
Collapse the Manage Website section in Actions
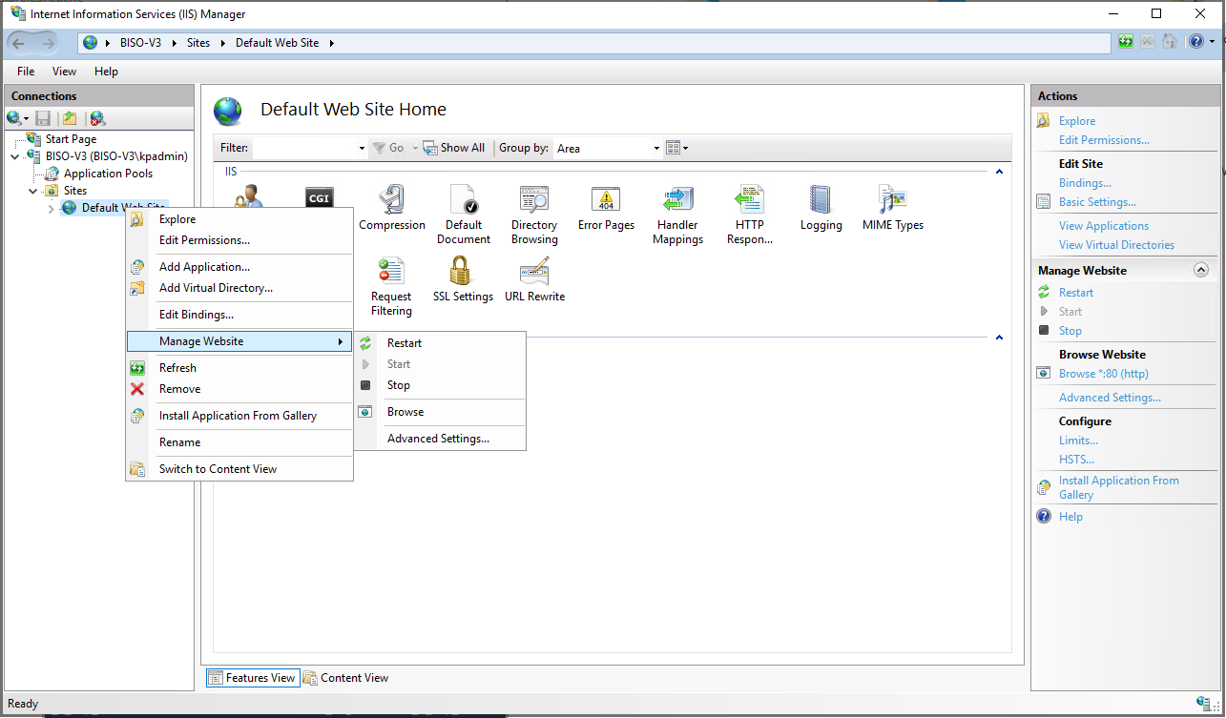(1201, 271)
